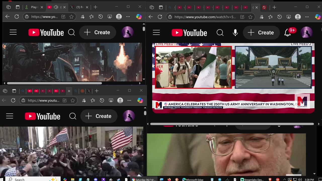Open the tab actions menu in the top-left window
Screen dimensions: 322x181
(18, 7)
